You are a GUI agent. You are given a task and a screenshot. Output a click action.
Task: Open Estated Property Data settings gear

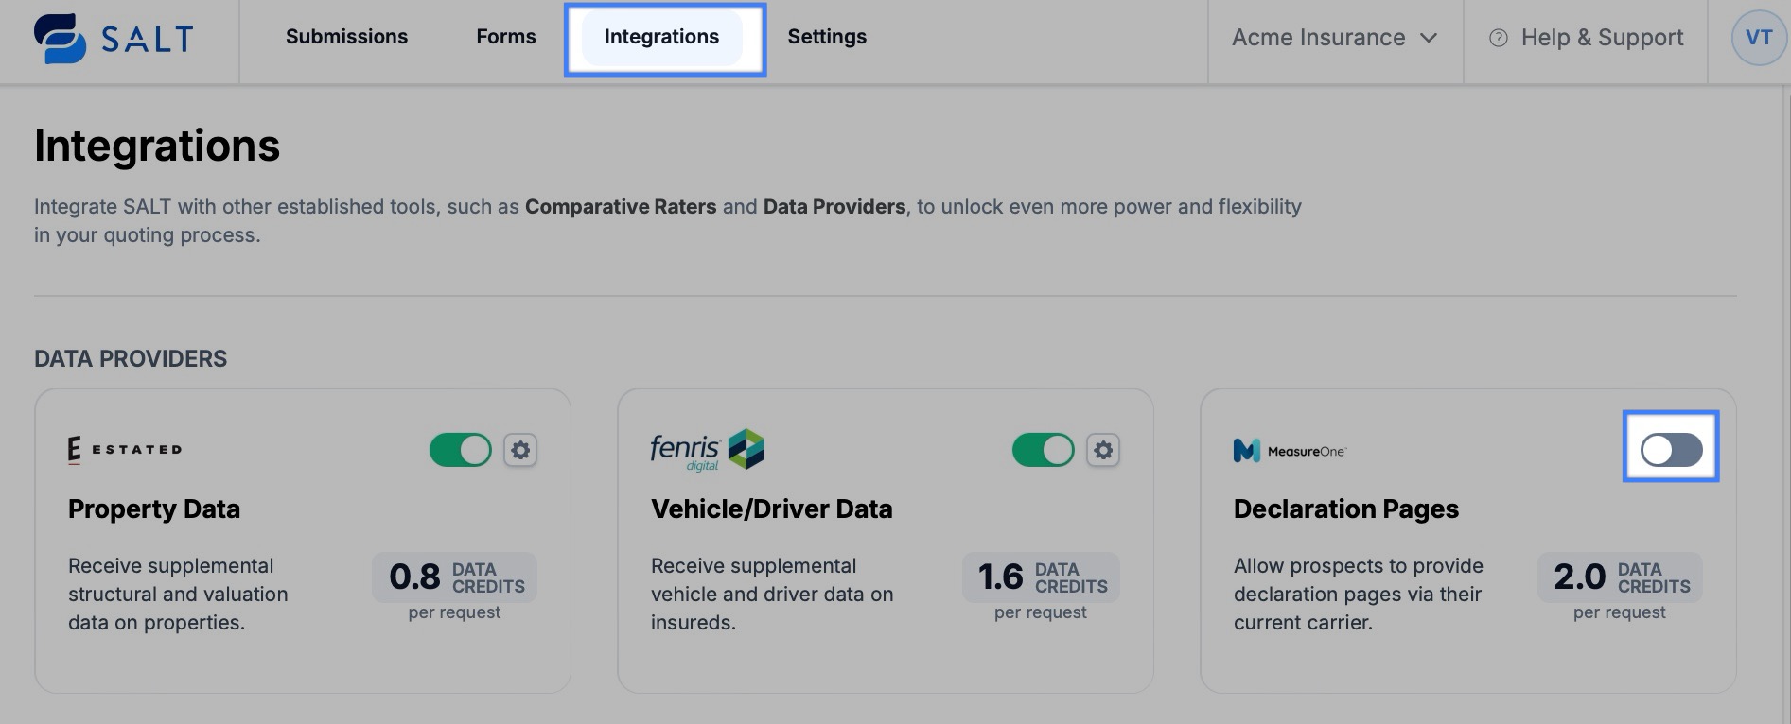[520, 451]
